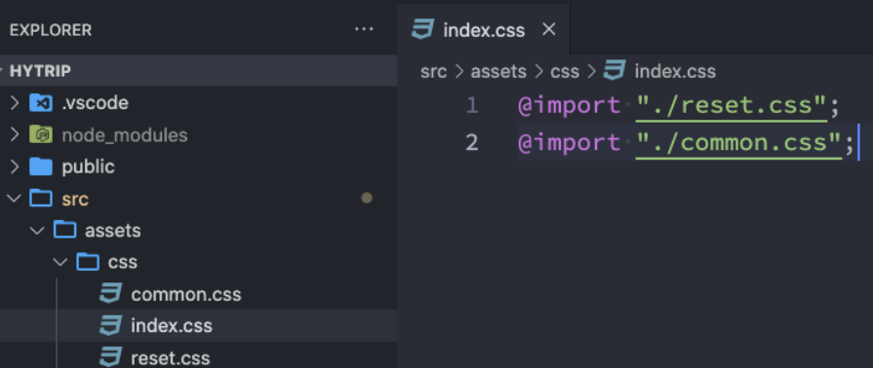
Task: Follow the "./reset.css" import link
Action: click(732, 105)
